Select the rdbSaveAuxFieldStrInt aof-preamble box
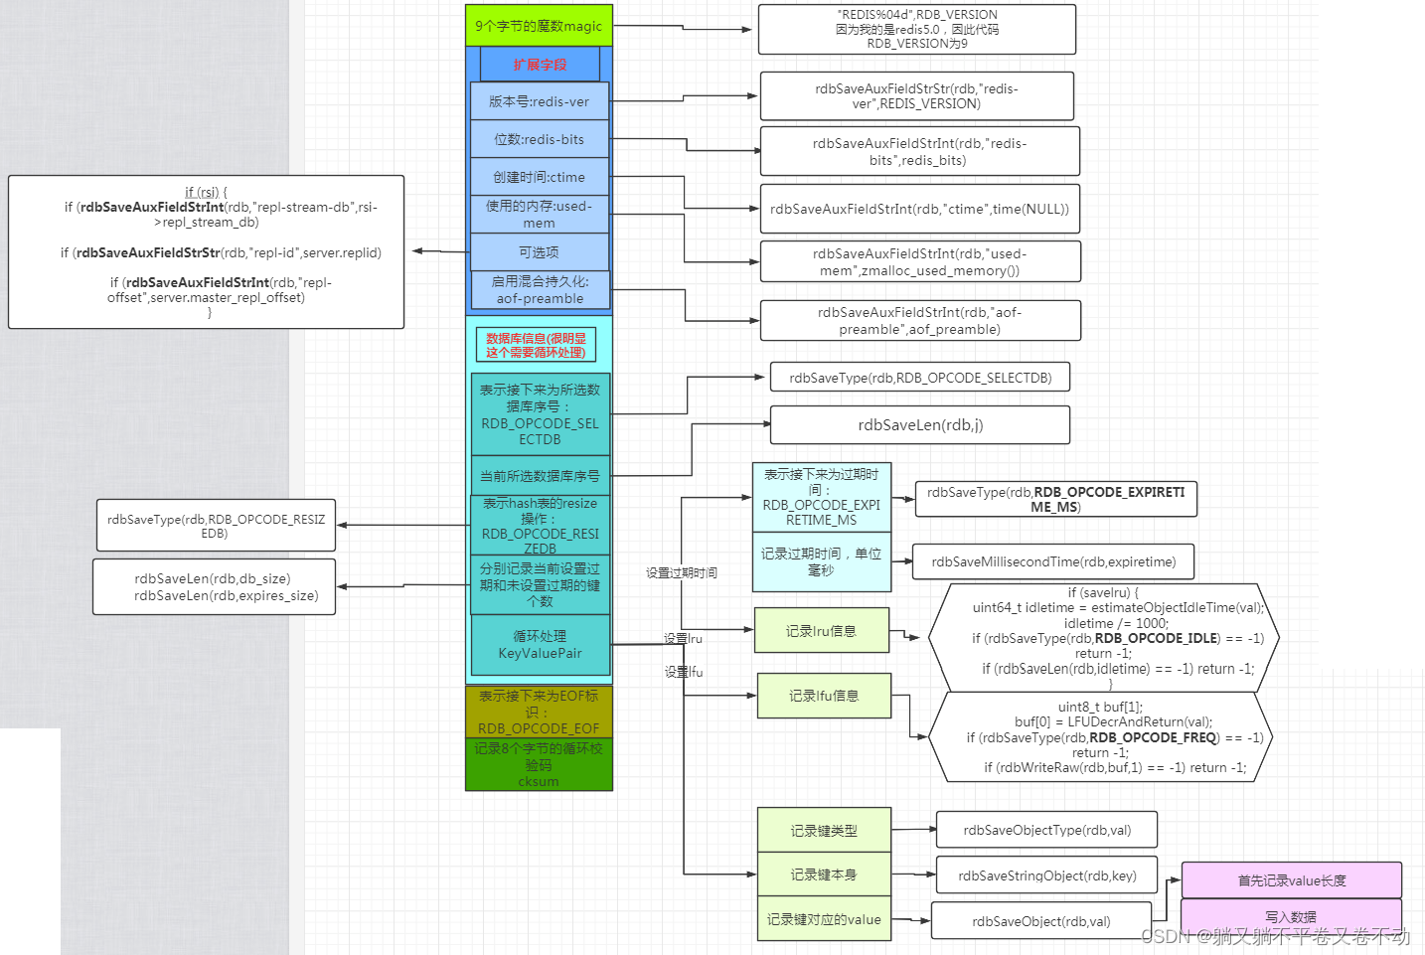The width and height of the screenshot is (1425, 955). pyautogui.click(x=920, y=320)
